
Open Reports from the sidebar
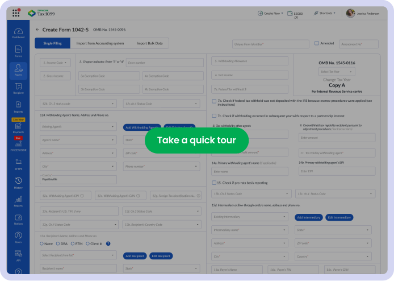18,201
